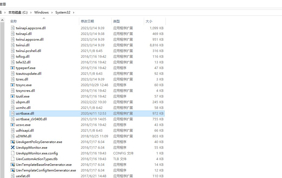Select the typeperf.exe application icon

pos(12,68)
